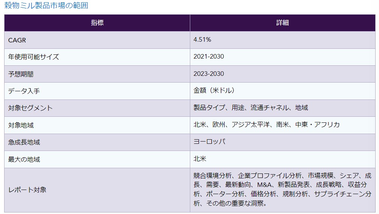379x214 pixels.
Task: Click the 金額（米ドル） value
Action: [x=214, y=90]
